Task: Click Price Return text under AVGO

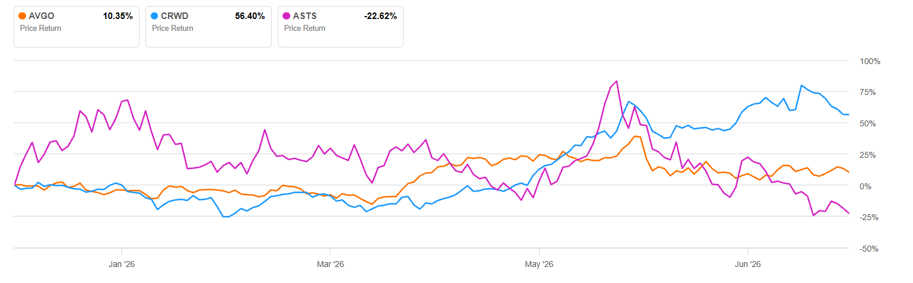Action: [x=40, y=28]
